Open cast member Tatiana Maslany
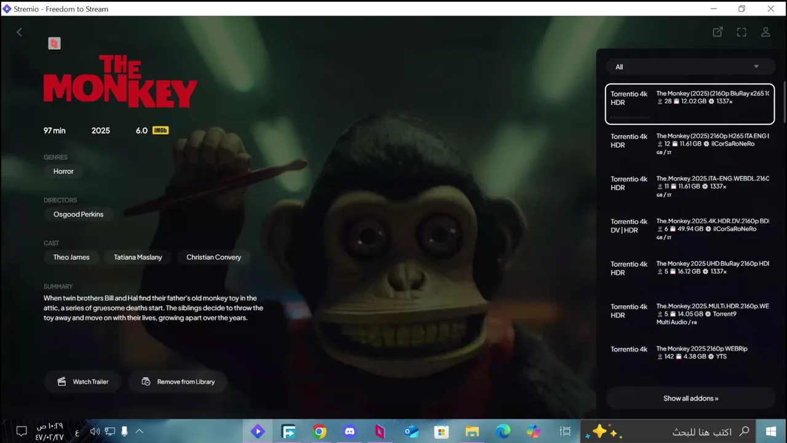The width and height of the screenshot is (787, 443). pos(138,257)
